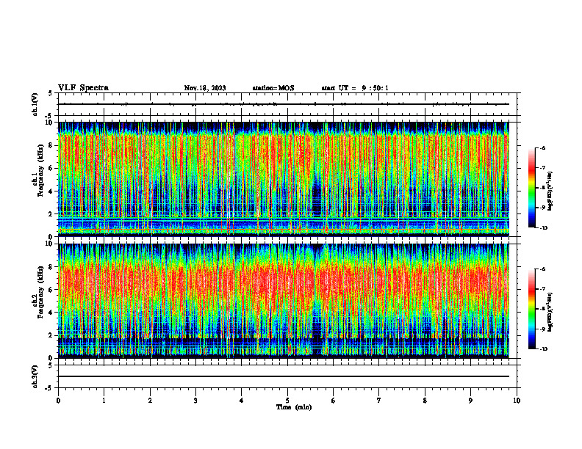The height and width of the screenshot is (449, 582).
Task: Select the 'start UT = 9 :50: 1' text
Action: click(x=355, y=88)
